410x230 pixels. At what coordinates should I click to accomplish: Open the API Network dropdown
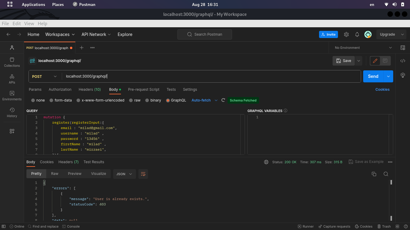click(96, 34)
